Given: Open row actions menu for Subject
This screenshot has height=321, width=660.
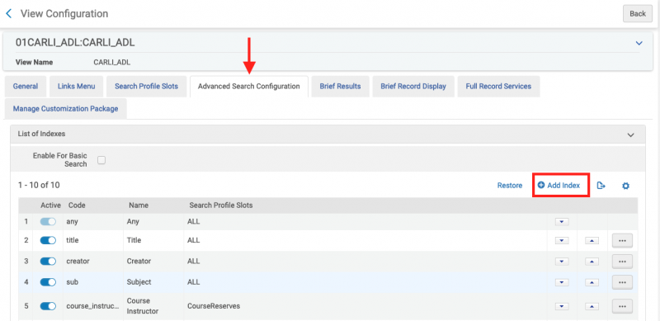Looking at the screenshot, I should pyautogui.click(x=623, y=282).
